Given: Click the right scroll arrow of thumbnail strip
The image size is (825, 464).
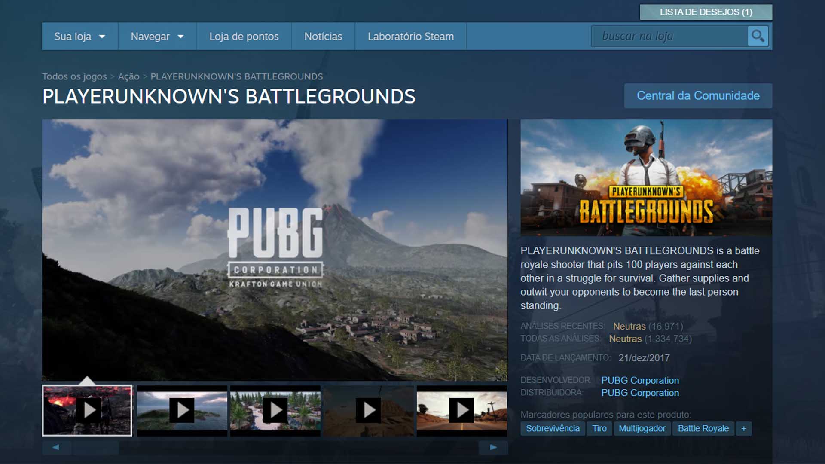Looking at the screenshot, I should pyautogui.click(x=493, y=447).
